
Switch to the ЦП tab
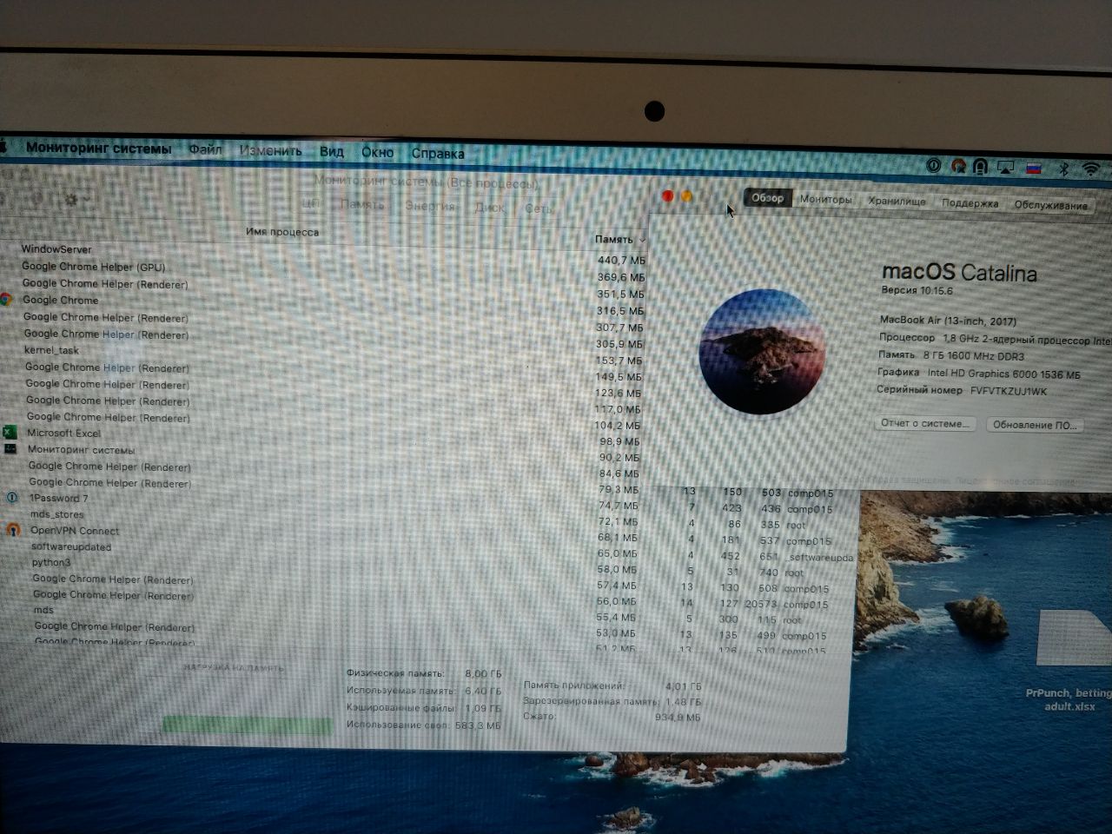(x=310, y=203)
